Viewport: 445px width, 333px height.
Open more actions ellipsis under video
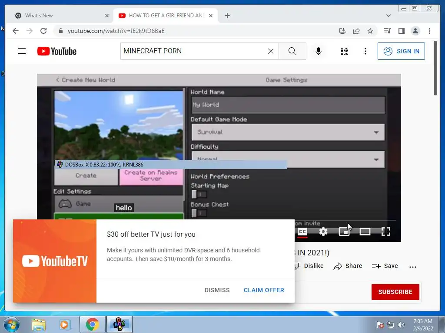click(413, 267)
